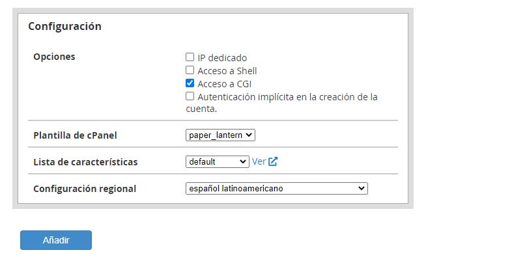Viewport: 512px width, 261px height.
Task: Enable the IP dedicado checkbox
Action: pos(190,57)
